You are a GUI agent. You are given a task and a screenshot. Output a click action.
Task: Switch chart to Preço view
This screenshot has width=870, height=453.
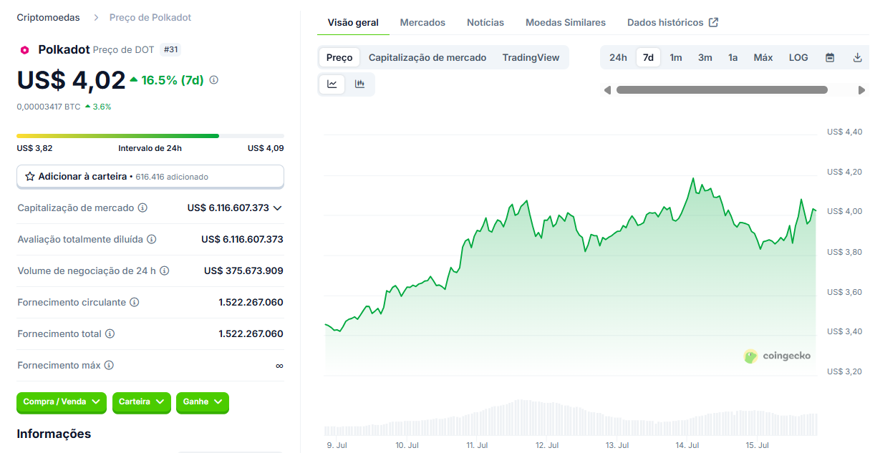point(339,57)
